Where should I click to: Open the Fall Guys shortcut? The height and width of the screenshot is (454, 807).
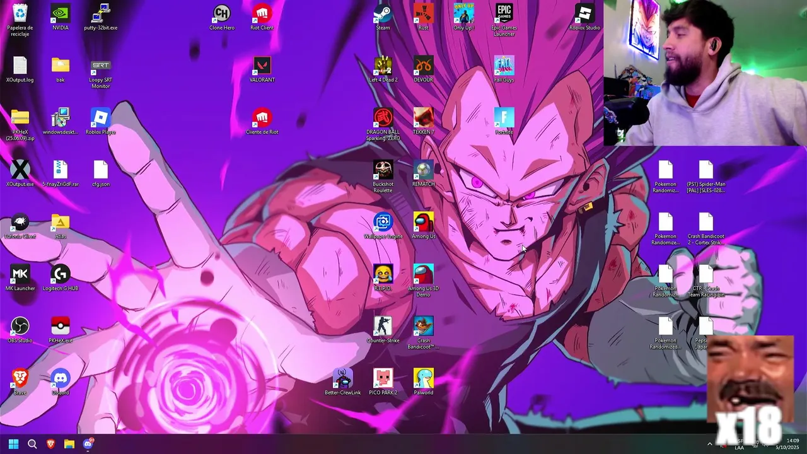point(504,69)
